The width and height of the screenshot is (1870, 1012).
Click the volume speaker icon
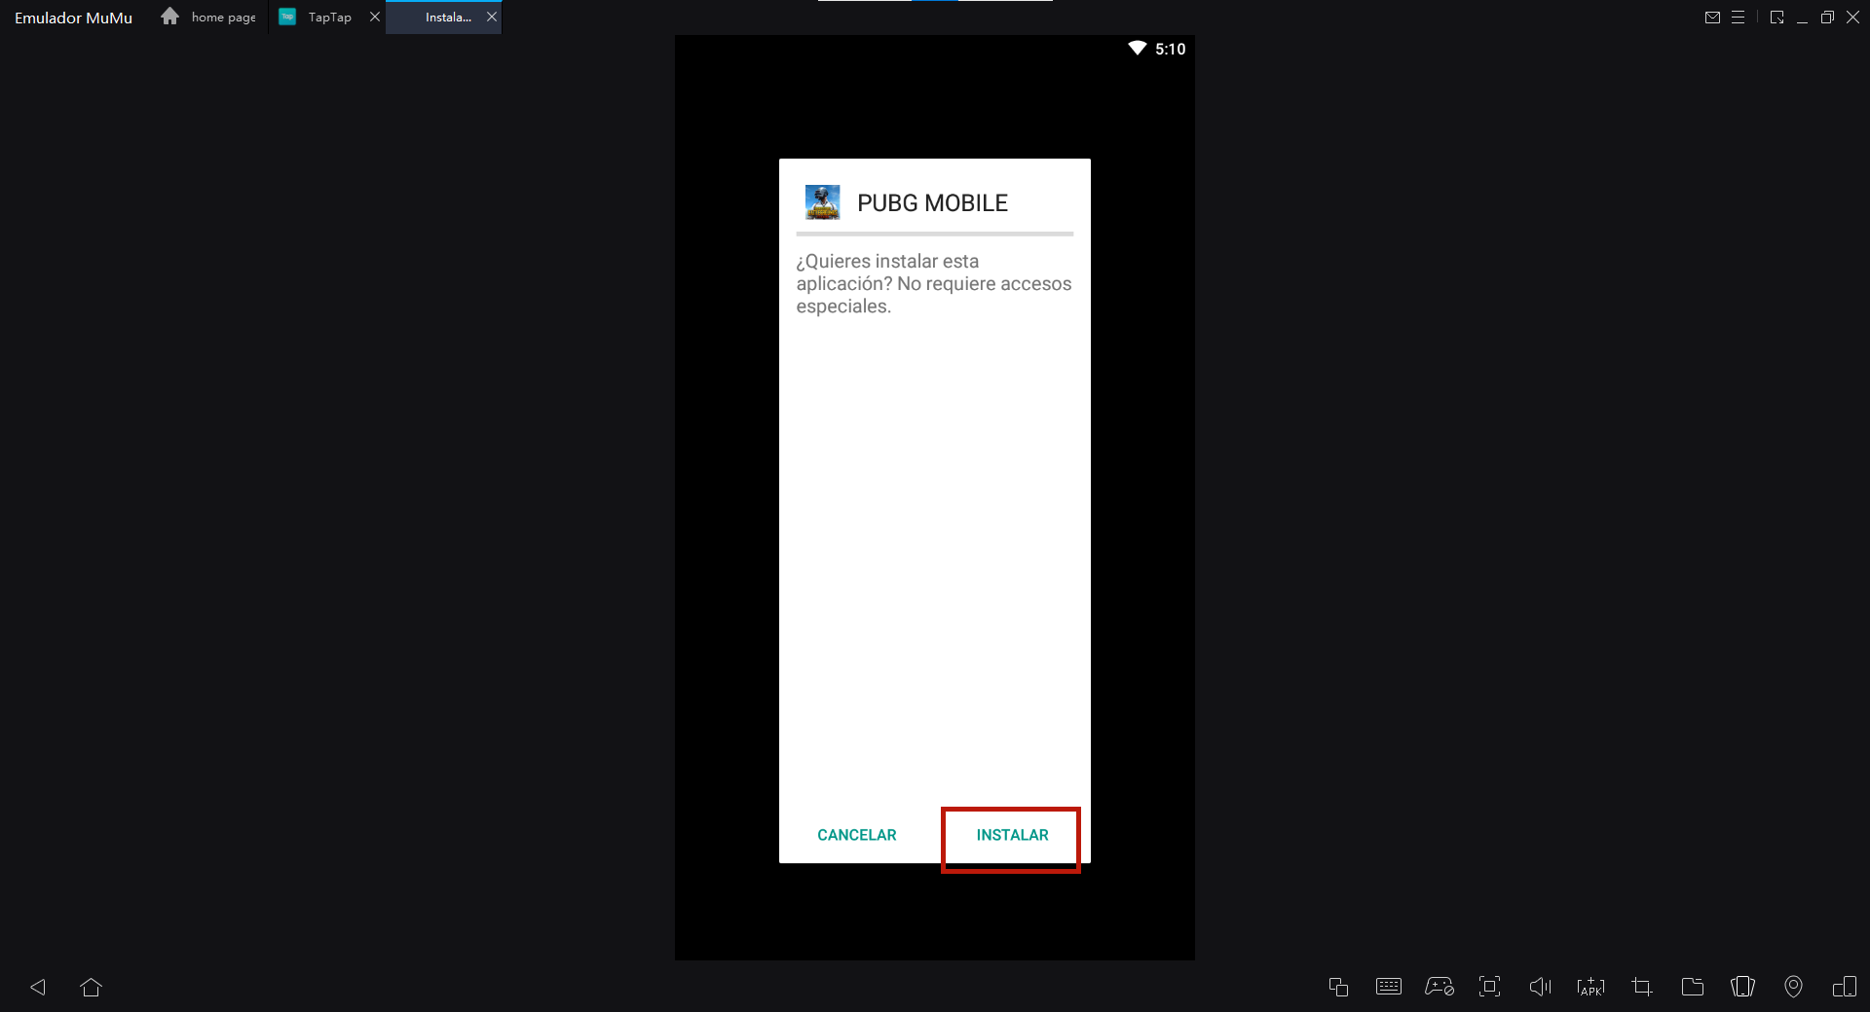tap(1540, 987)
